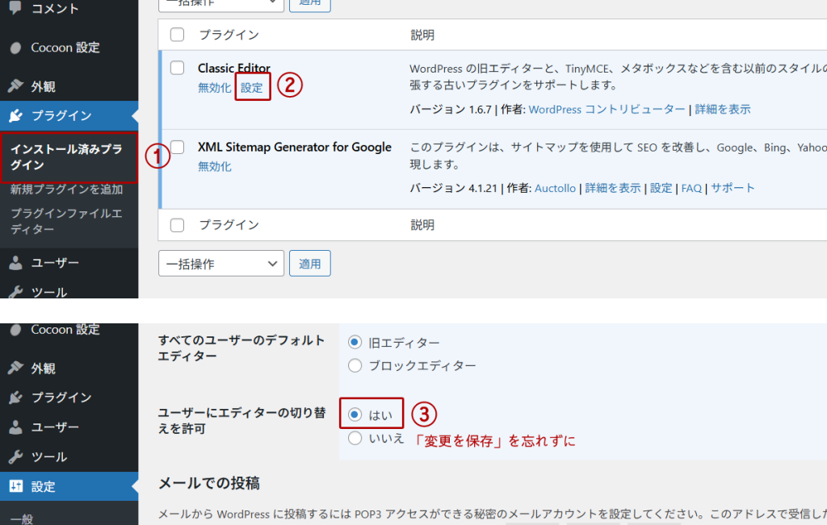Choose はい for editor switching

tap(355, 415)
